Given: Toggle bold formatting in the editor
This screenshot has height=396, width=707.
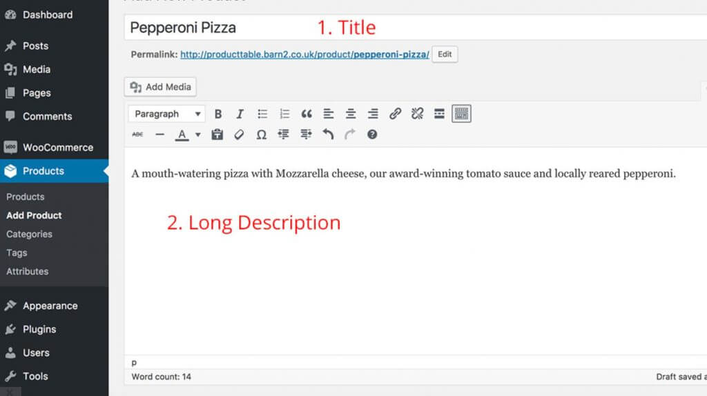Looking at the screenshot, I should [218, 114].
